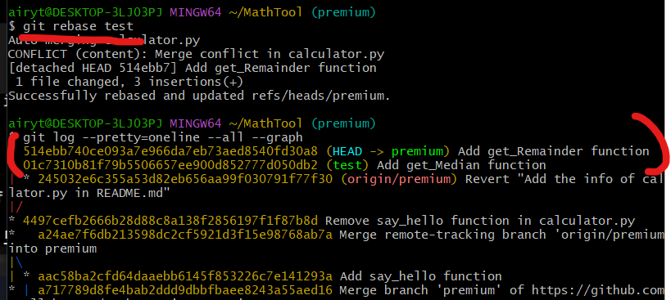The width and height of the screenshot is (671, 300).
Task: Click 'Successfully rebased and updated refs/heads/premium.' line
Action: coord(199,96)
